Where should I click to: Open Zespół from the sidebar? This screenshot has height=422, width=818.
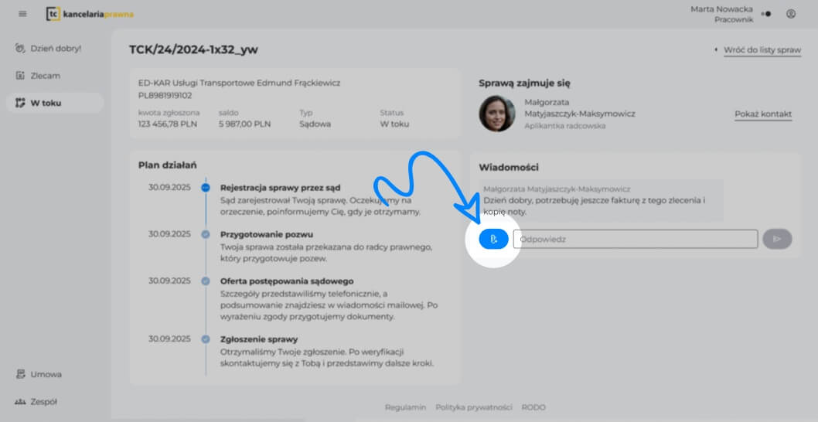pos(43,402)
